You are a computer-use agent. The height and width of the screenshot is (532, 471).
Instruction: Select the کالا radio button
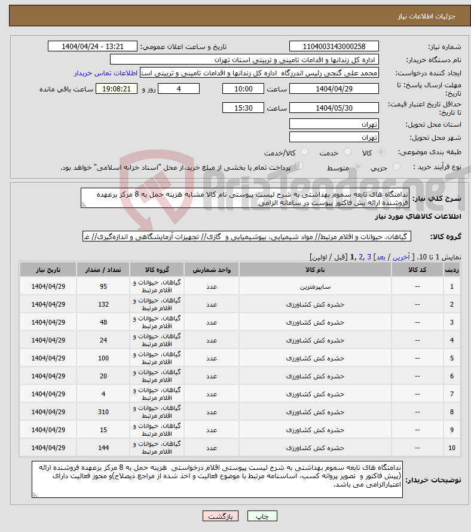[381, 152]
